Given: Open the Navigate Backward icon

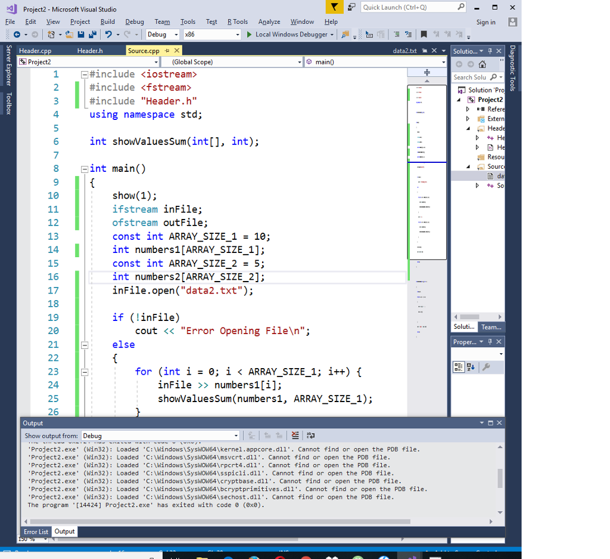Looking at the screenshot, I should pos(17,35).
